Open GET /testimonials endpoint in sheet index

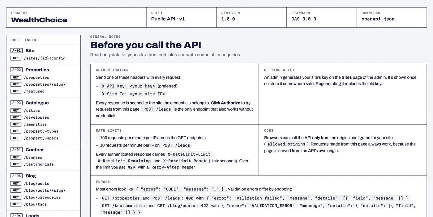[x=32, y=164]
